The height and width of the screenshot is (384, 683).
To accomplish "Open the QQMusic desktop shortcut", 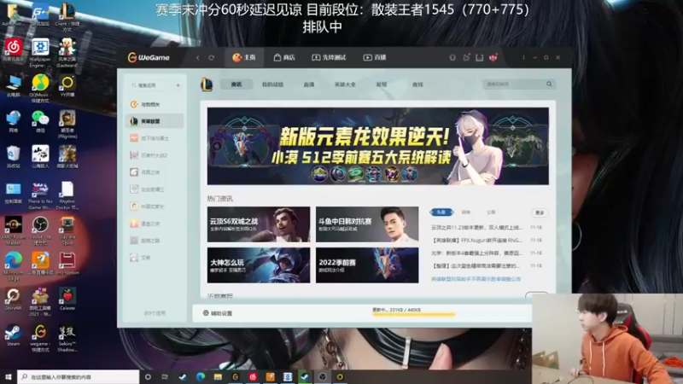I will pos(40,88).
